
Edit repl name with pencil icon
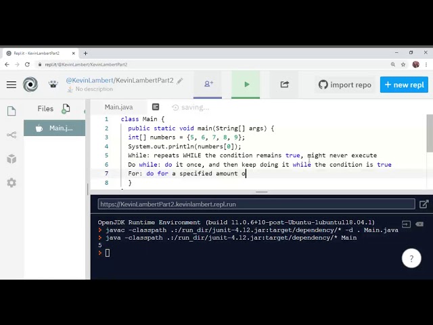click(180, 81)
